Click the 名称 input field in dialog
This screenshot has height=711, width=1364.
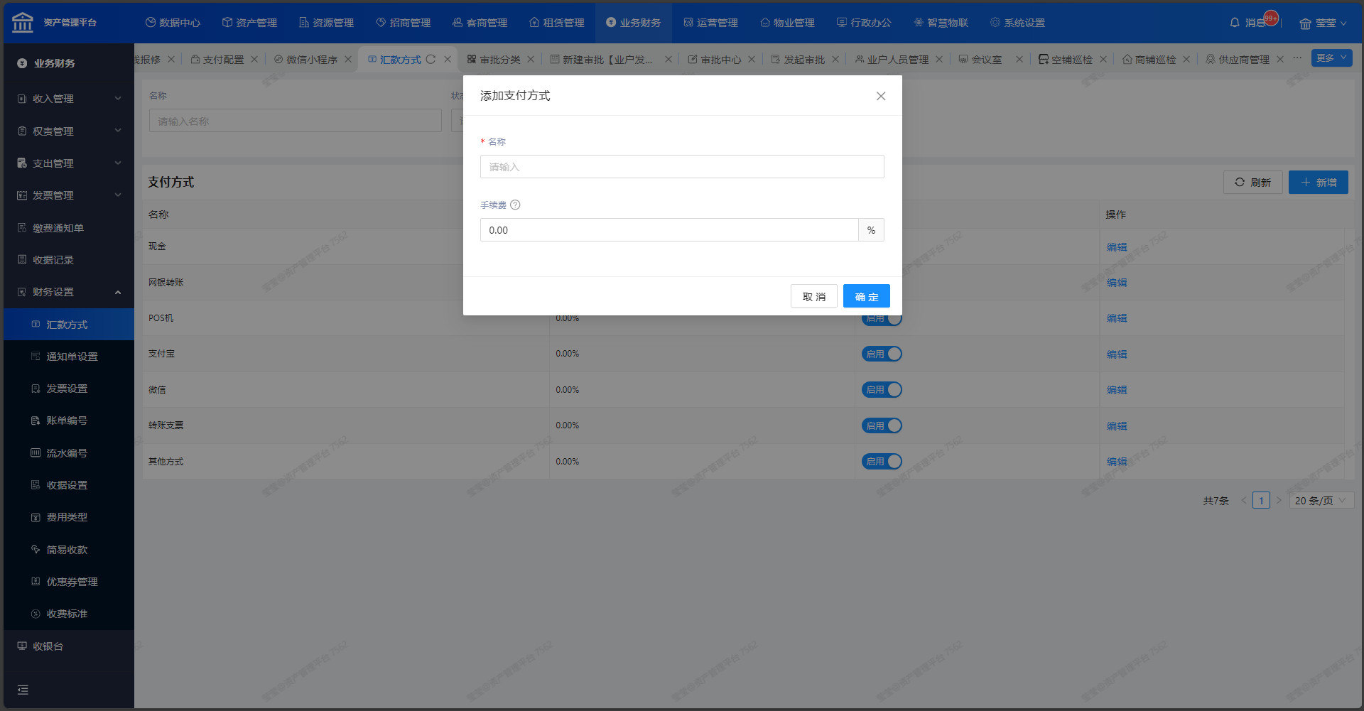682,167
